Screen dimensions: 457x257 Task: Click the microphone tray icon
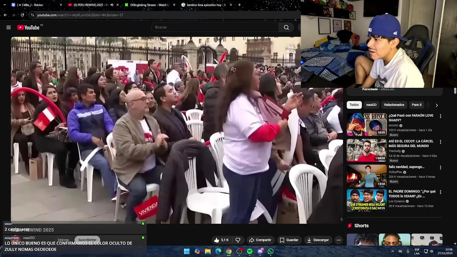point(408,251)
